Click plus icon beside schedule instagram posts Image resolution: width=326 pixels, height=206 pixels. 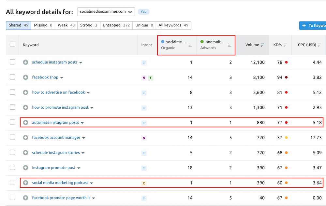coord(25,62)
